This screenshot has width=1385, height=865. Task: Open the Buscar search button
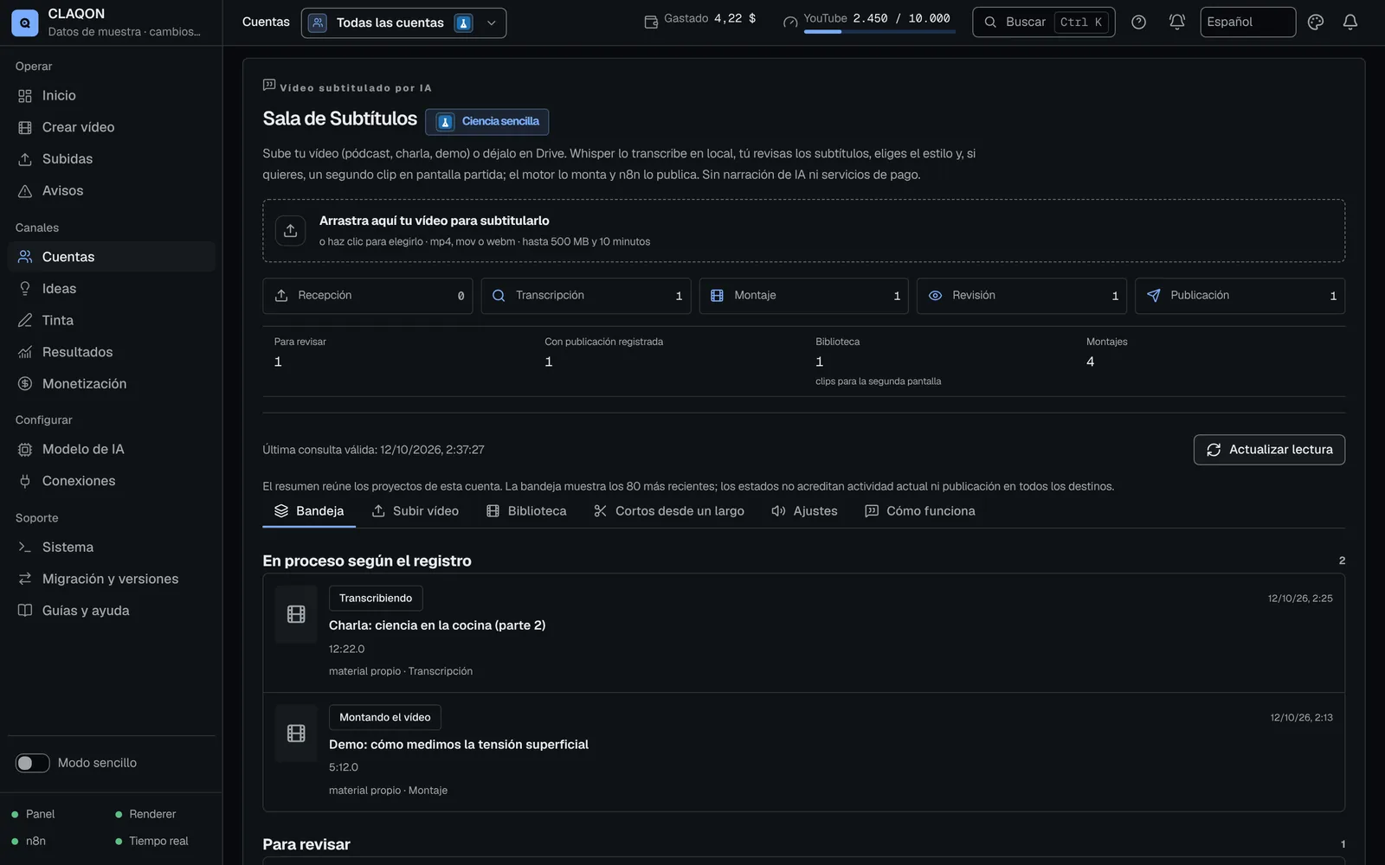1044,22
